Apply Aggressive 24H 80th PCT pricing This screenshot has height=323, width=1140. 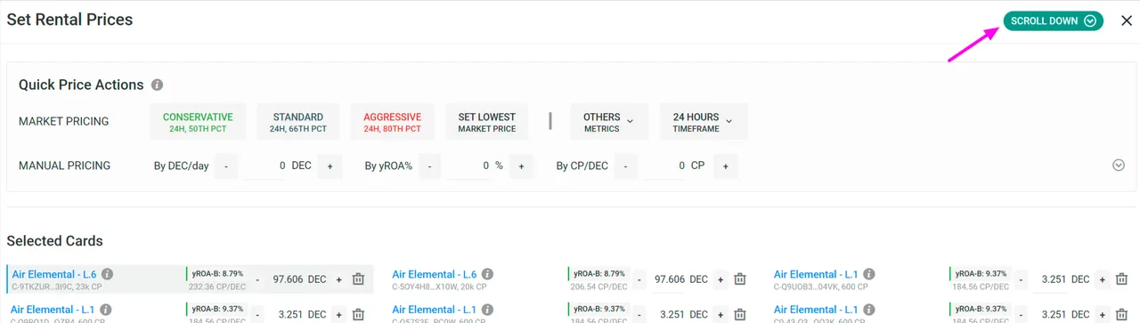[392, 122]
